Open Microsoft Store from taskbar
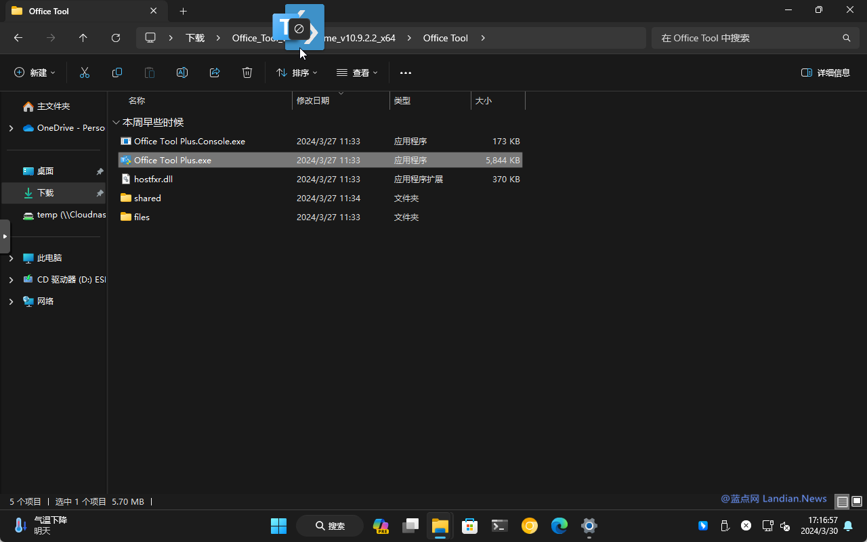The width and height of the screenshot is (867, 542). coord(470,526)
